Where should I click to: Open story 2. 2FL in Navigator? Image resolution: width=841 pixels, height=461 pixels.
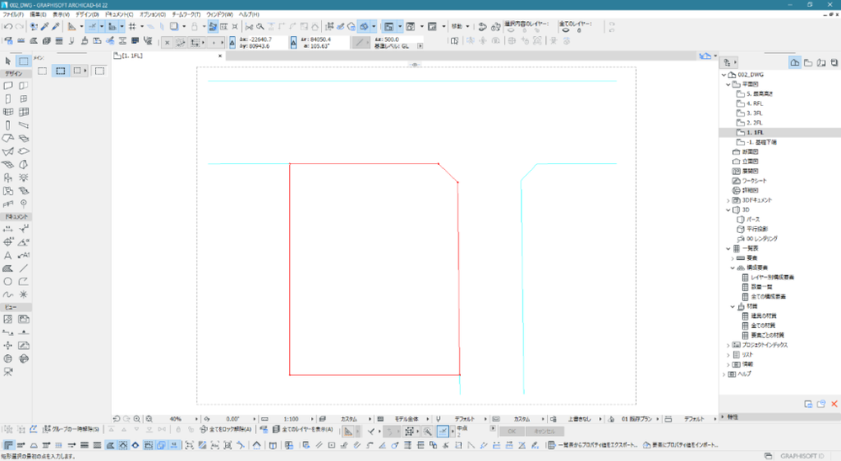(755, 123)
